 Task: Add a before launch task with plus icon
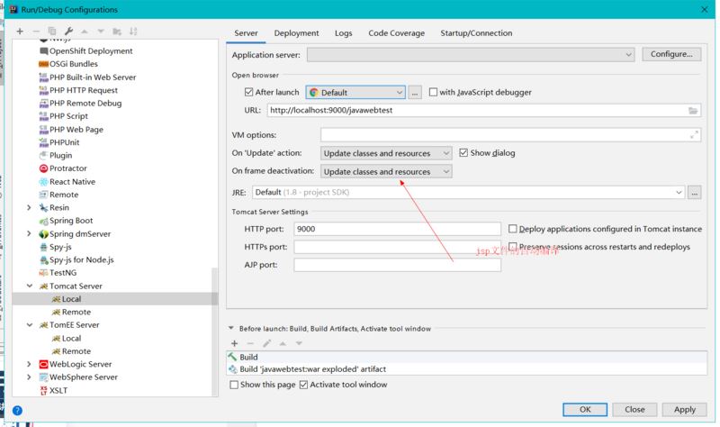pyautogui.click(x=235, y=343)
